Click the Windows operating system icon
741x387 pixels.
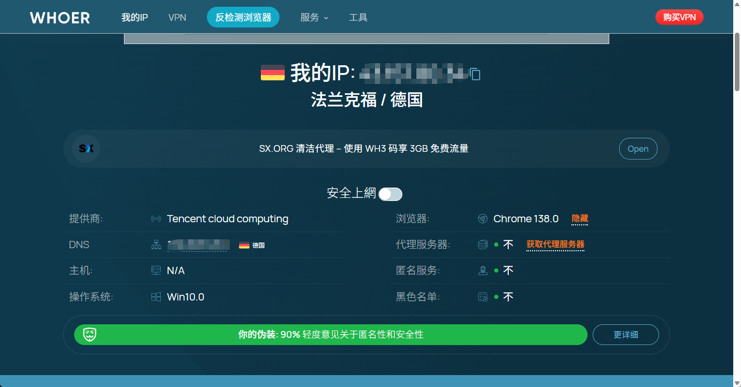point(156,297)
